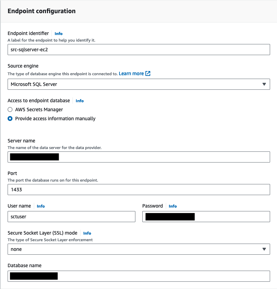This screenshot has height=289, width=277.
Task: Open Info next to Password label
Action: (173, 206)
